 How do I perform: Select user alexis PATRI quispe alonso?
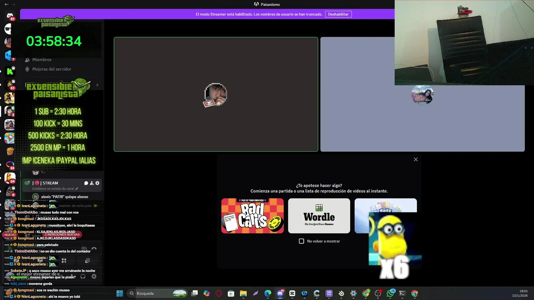(65, 197)
